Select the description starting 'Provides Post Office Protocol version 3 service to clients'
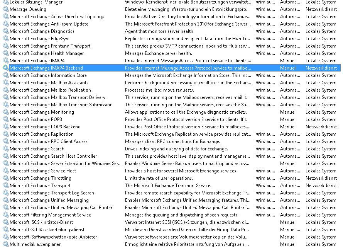Image resolution: width=343 pixels, height=247 pixels. click(x=187, y=119)
